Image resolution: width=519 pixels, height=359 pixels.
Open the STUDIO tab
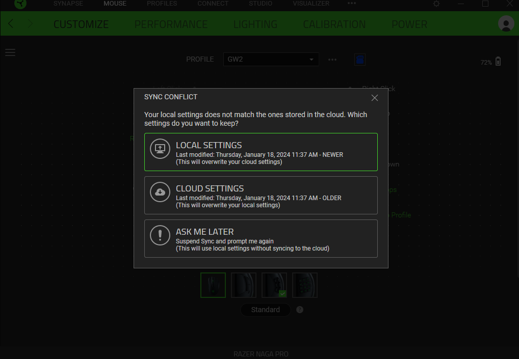click(261, 3)
